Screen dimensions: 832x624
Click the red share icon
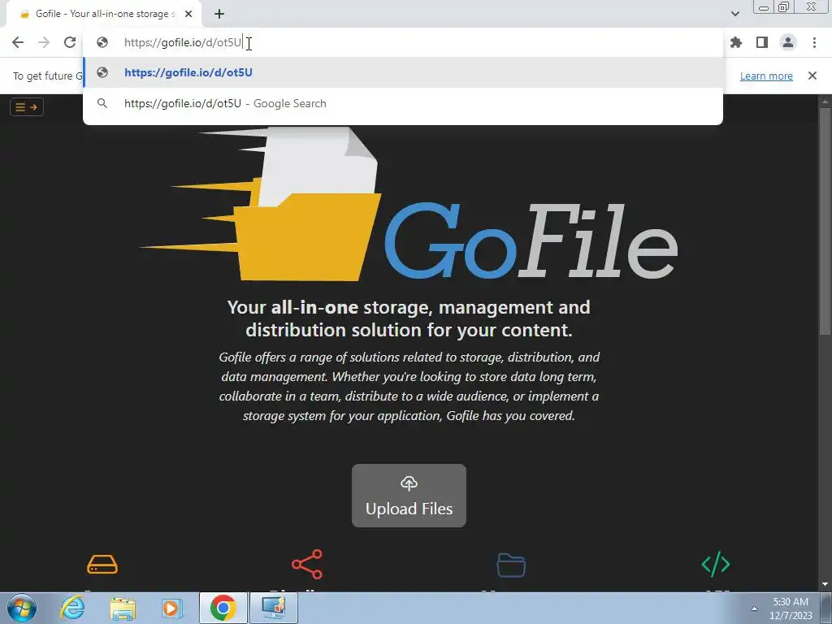click(307, 564)
